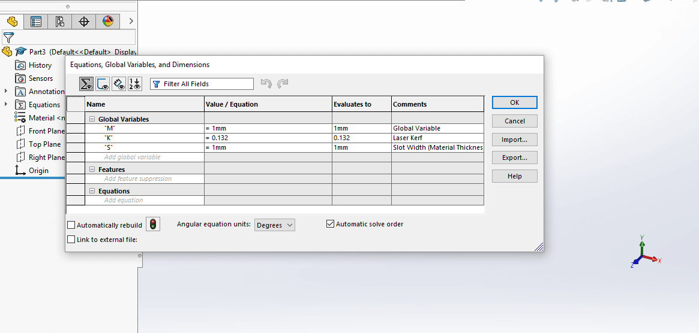Enable Automatically rebuild checkbox
The height and width of the screenshot is (333, 699).
[x=71, y=225]
